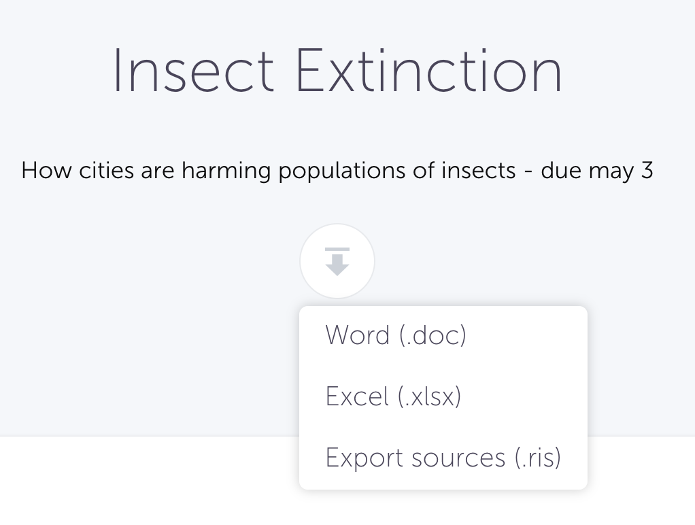Click the Insect Extinction title
The image size is (695, 525).
coord(337,71)
